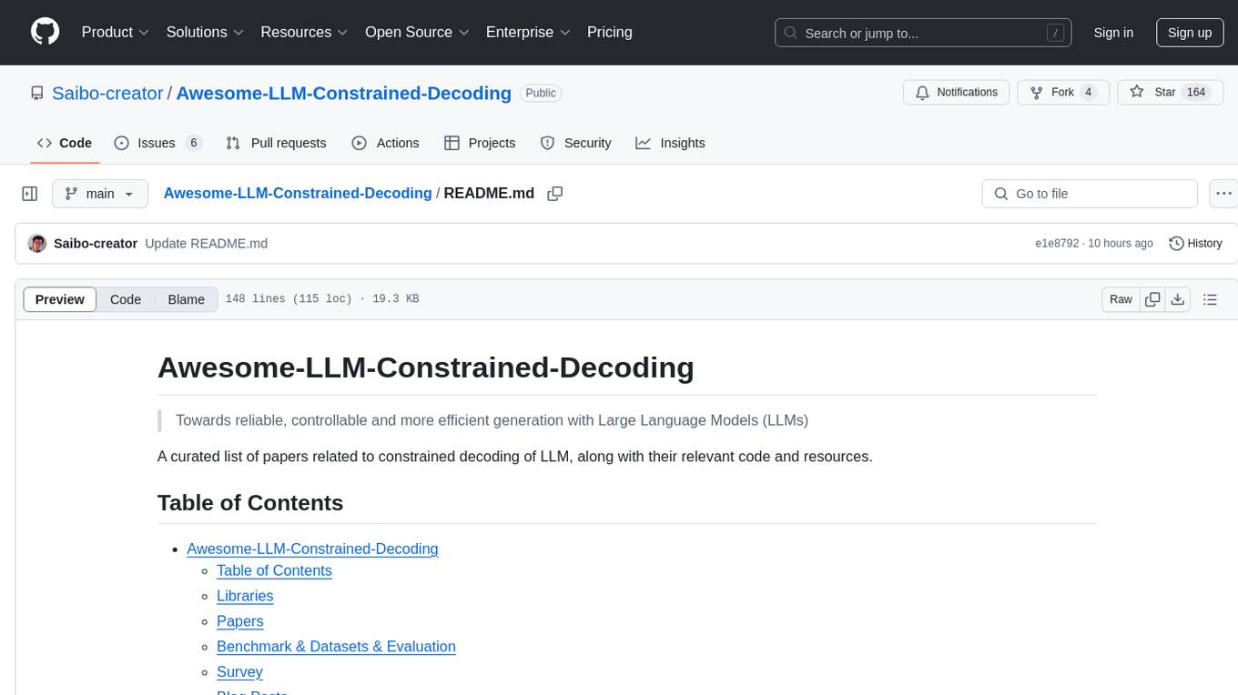Open the Update README.md commit message
This screenshot has width=1238, height=695.
point(207,243)
